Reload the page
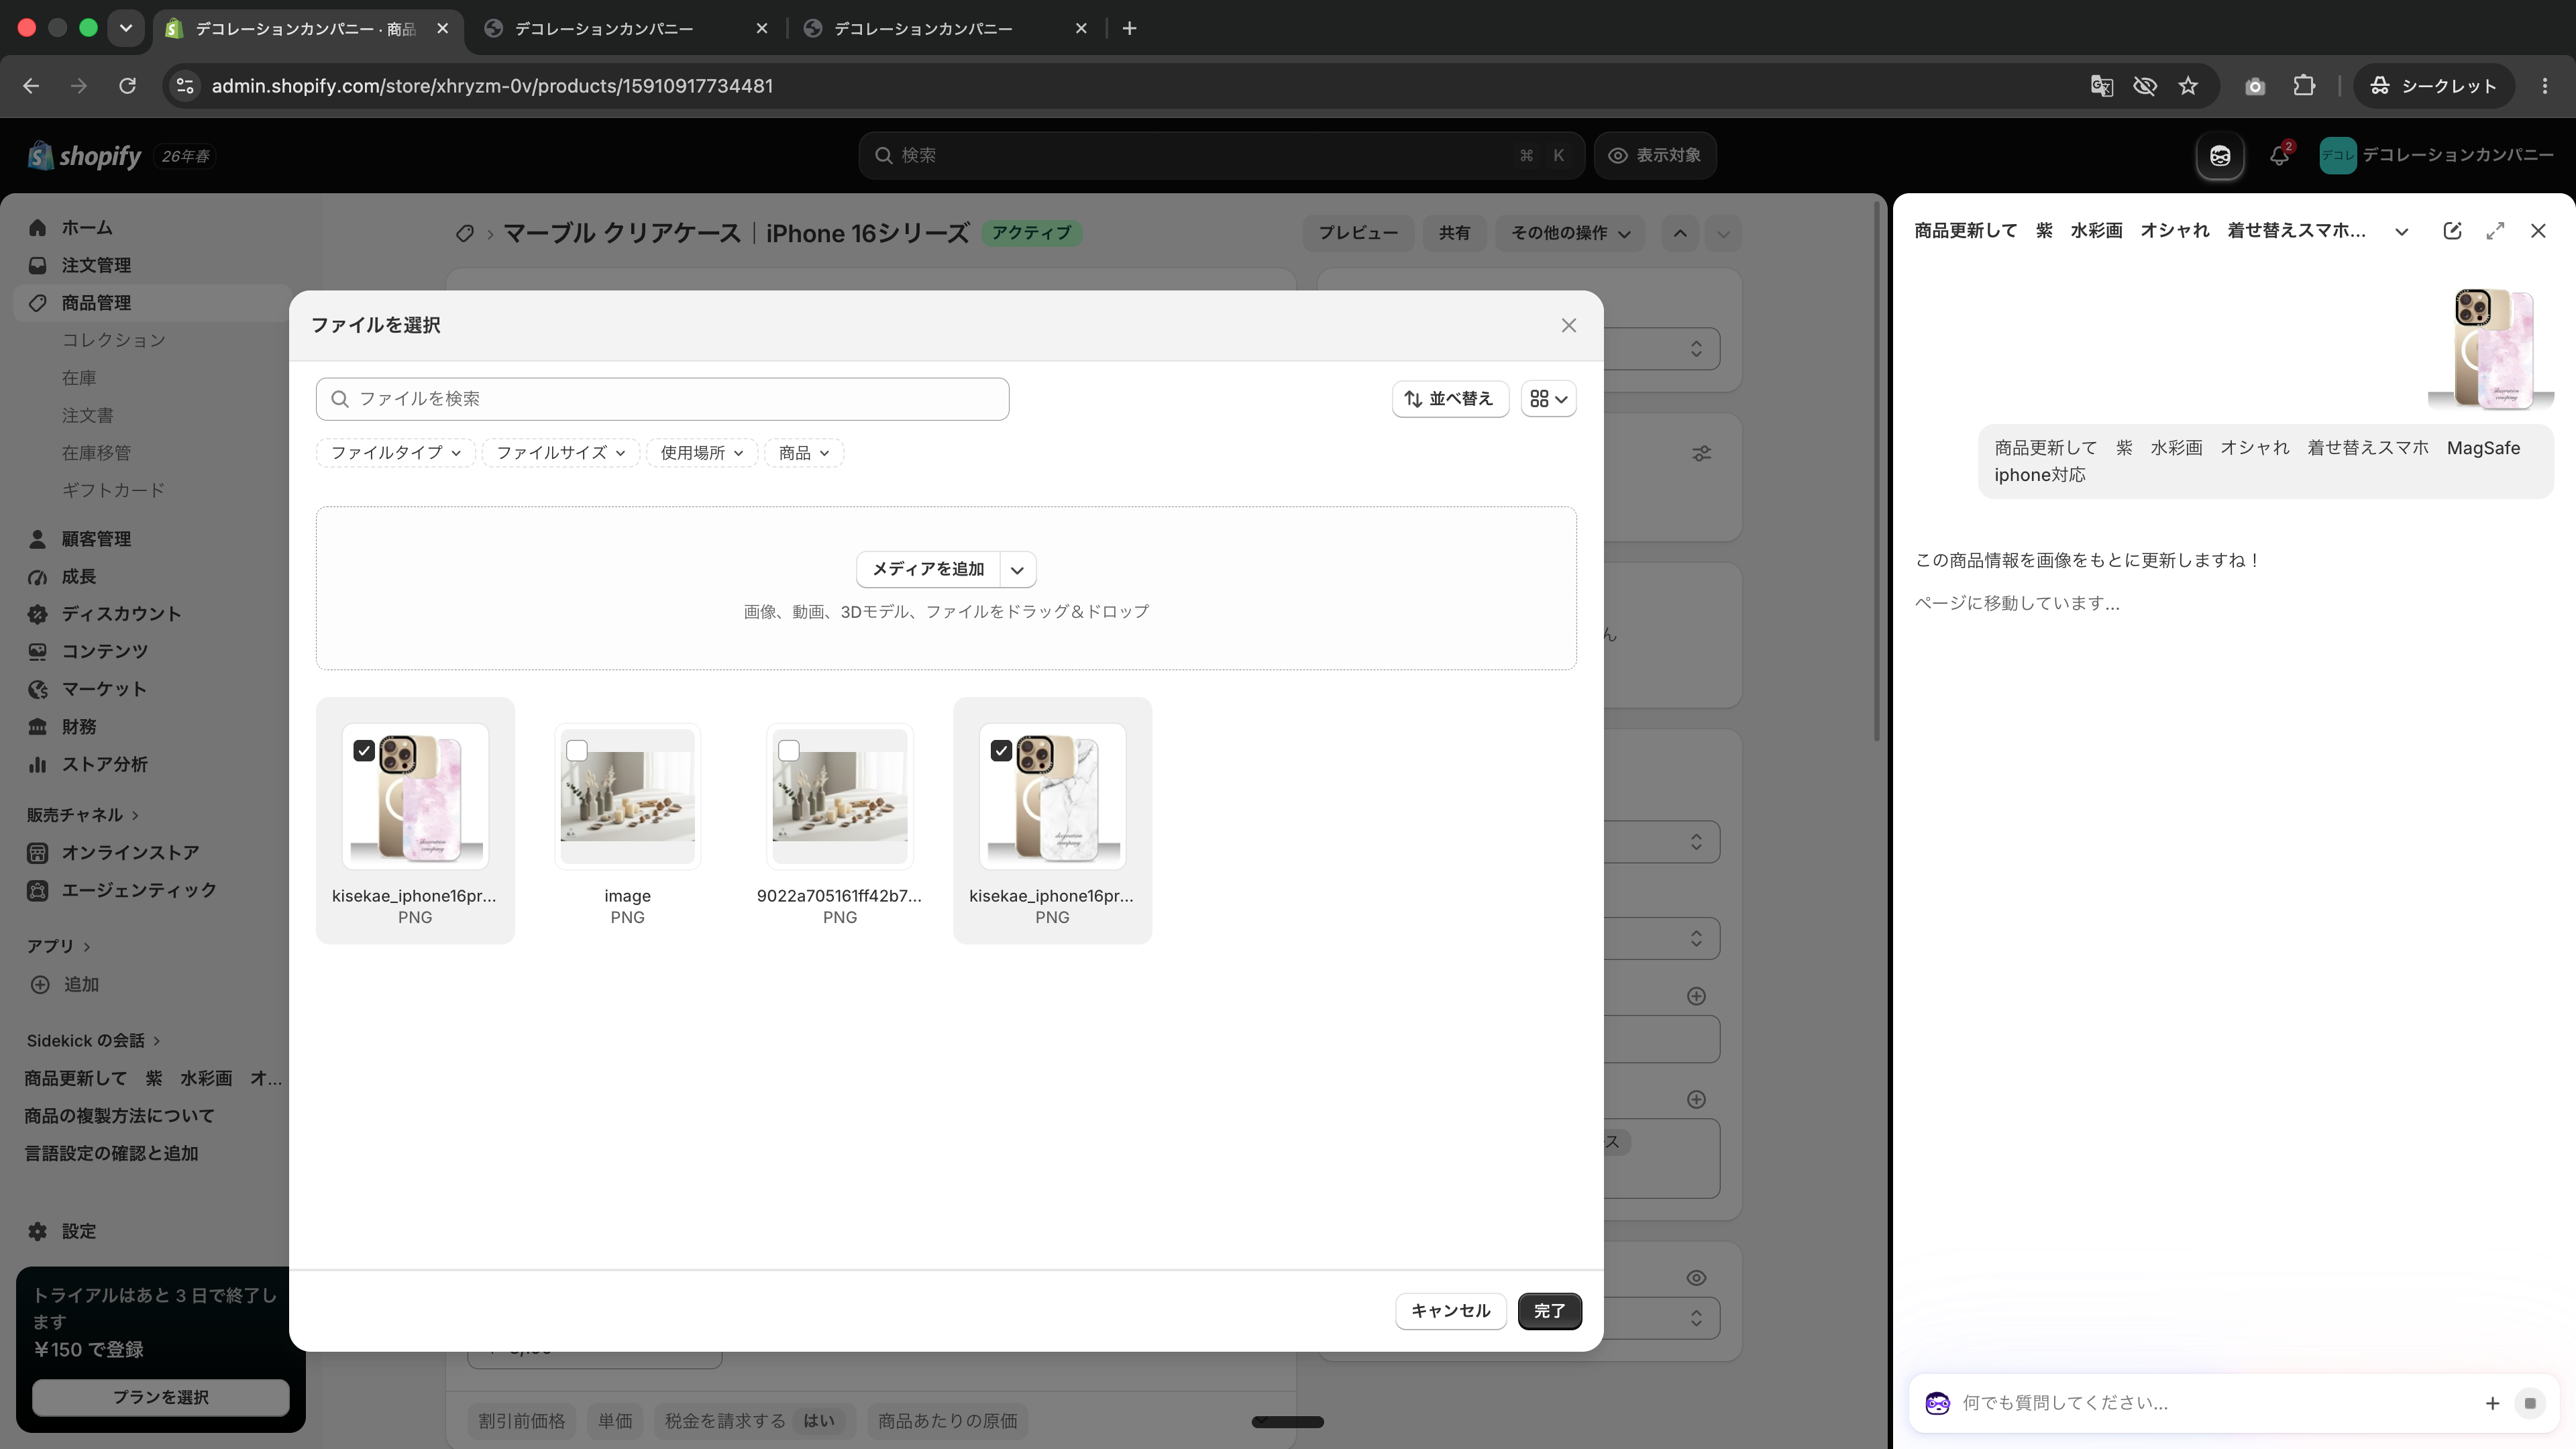Screen dimensions: 2576x1449 pyautogui.click(x=127, y=86)
